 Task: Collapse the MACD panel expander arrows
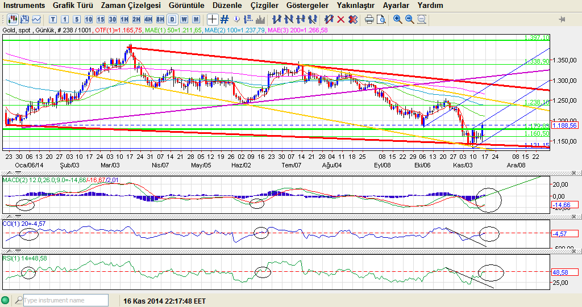(x=13, y=173)
